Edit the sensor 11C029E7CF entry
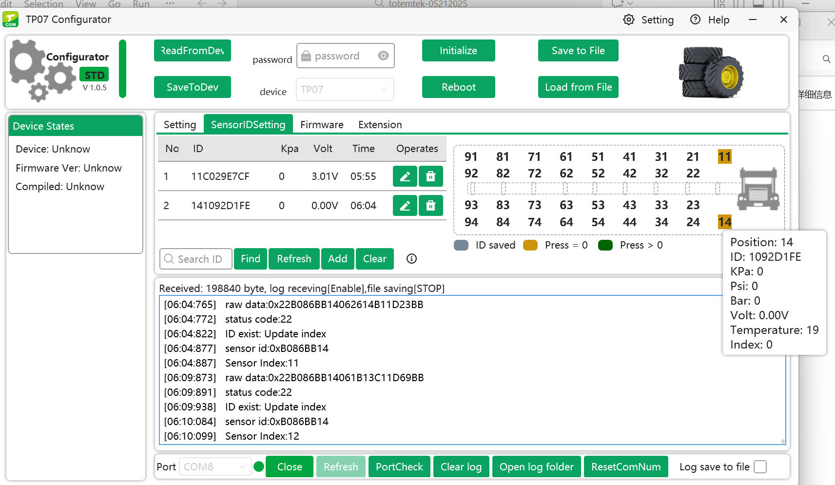Screen dimensions: 835x485 pos(405,176)
